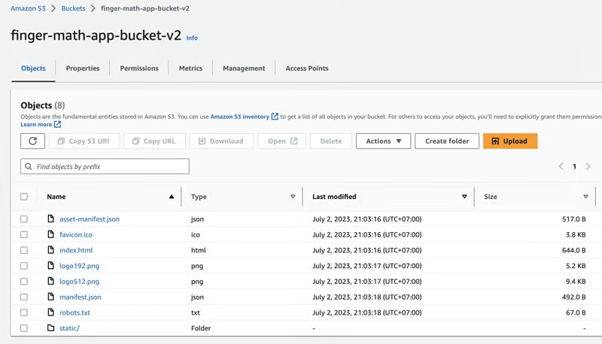
Task: Check the box for asset-manifest.json
Action: click(24, 219)
